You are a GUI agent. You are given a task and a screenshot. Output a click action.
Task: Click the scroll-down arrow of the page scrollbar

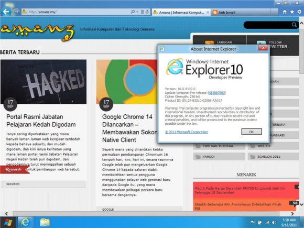[x=301, y=204]
